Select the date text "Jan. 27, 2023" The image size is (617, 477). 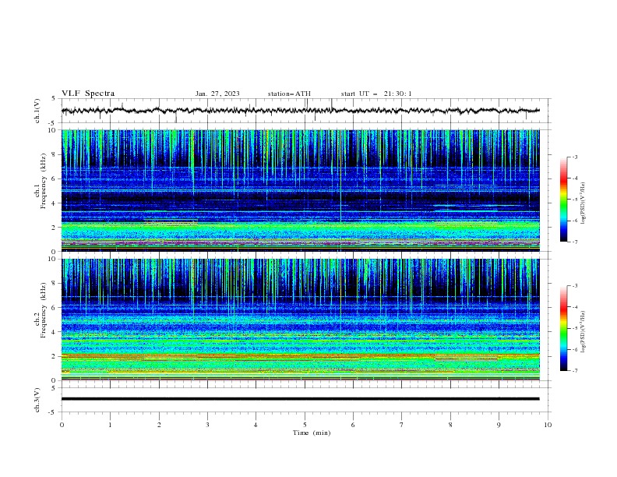(x=217, y=94)
